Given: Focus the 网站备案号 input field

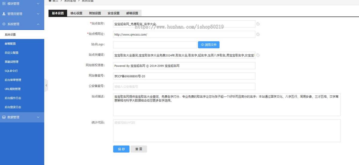Looking at the screenshot, I should click(184, 76).
